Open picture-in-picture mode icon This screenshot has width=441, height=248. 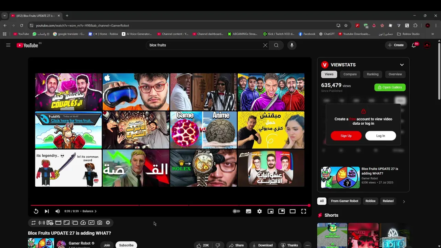[281, 211]
